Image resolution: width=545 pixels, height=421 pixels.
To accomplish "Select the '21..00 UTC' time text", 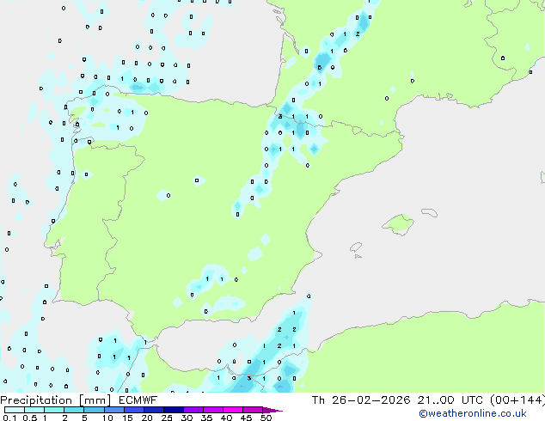I will pos(450,400).
